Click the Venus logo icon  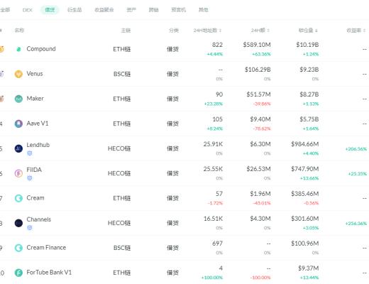(18, 74)
